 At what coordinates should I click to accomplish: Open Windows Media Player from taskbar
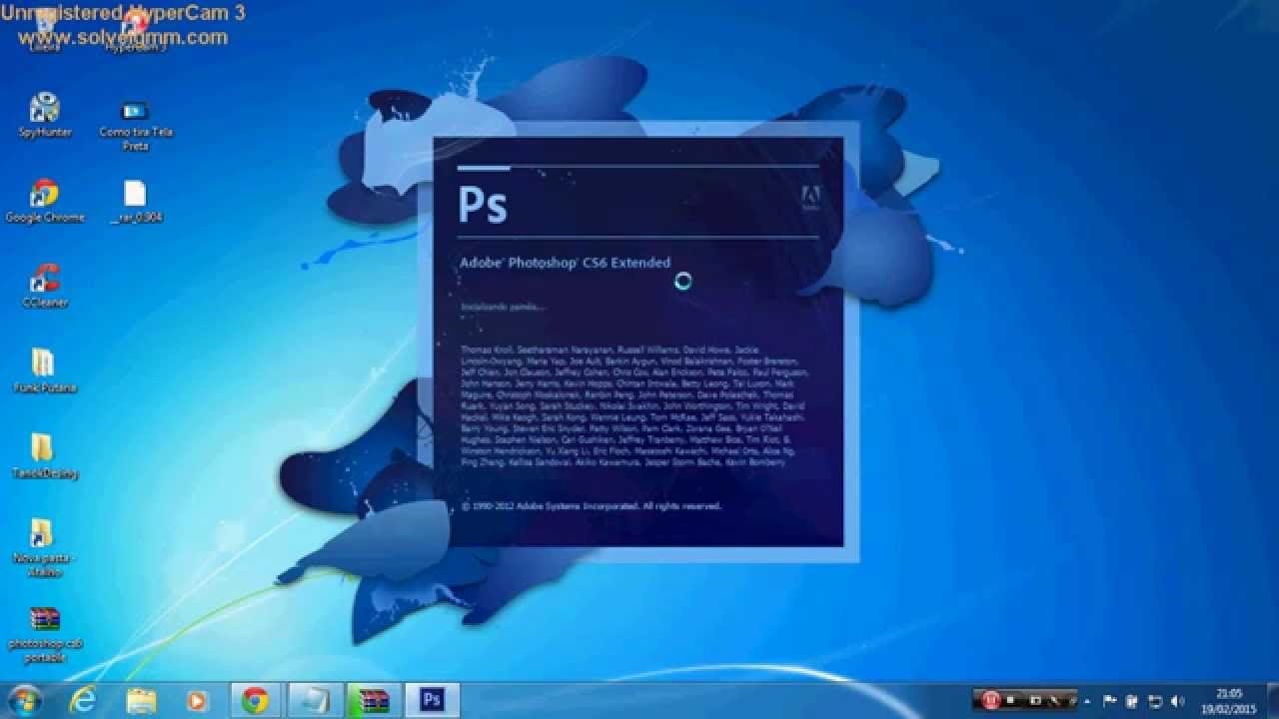[197, 700]
